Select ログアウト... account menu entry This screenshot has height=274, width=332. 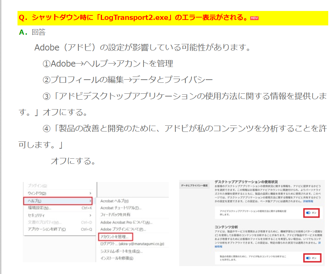(132, 244)
